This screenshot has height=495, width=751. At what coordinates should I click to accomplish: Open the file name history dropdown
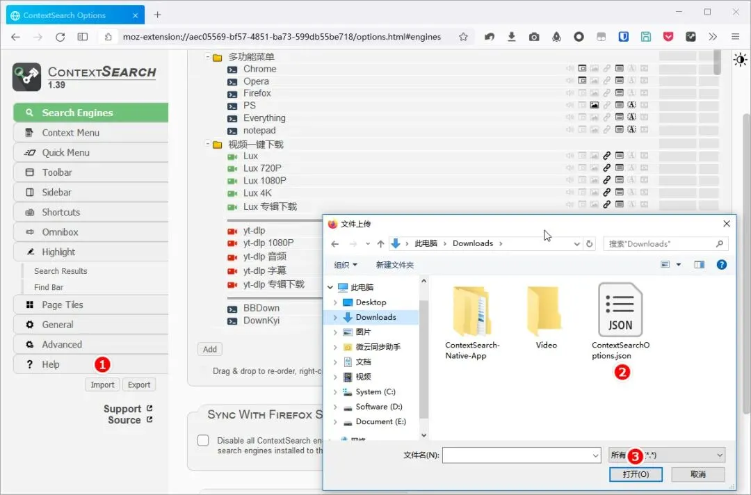click(x=595, y=456)
